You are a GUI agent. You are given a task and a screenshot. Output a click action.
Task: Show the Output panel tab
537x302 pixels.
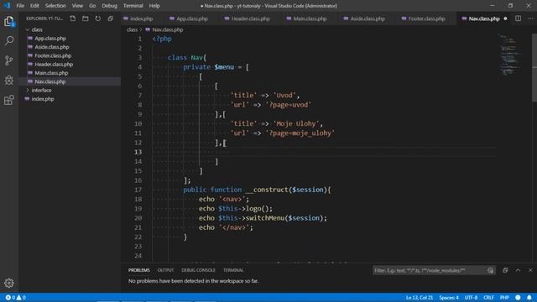point(165,270)
